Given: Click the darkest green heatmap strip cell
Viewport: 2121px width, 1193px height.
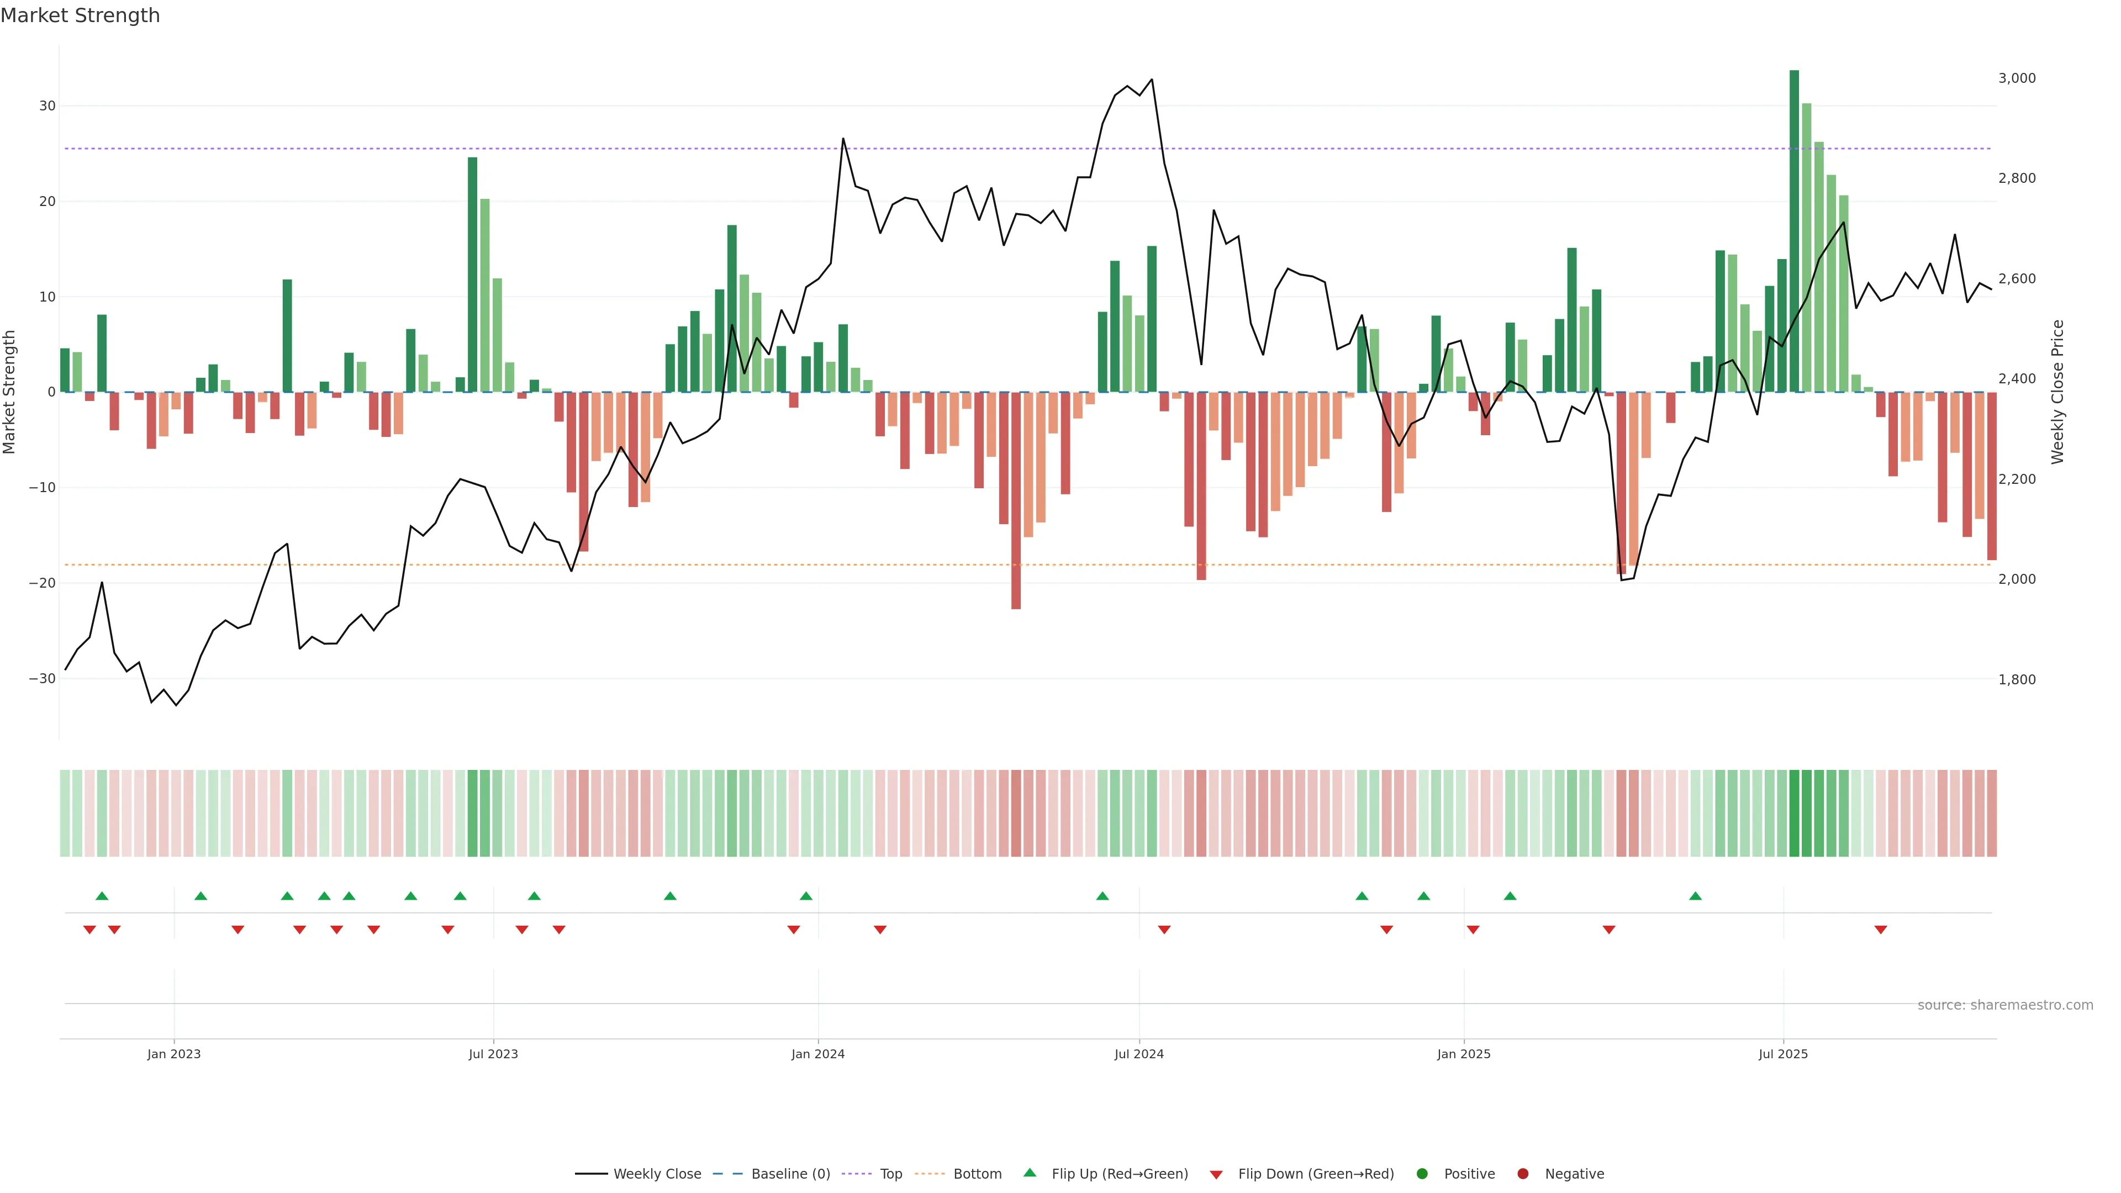Looking at the screenshot, I should (1794, 812).
